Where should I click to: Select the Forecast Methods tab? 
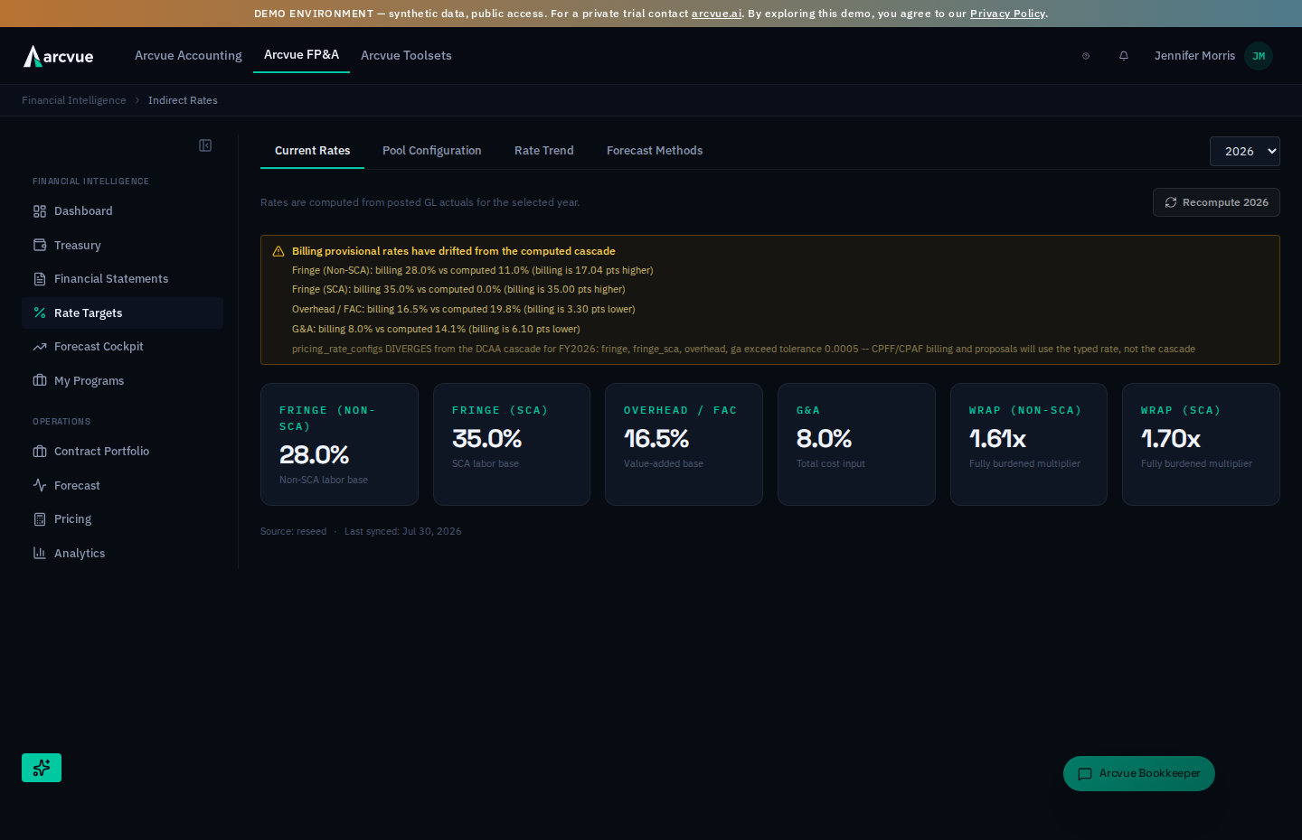tap(655, 151)
